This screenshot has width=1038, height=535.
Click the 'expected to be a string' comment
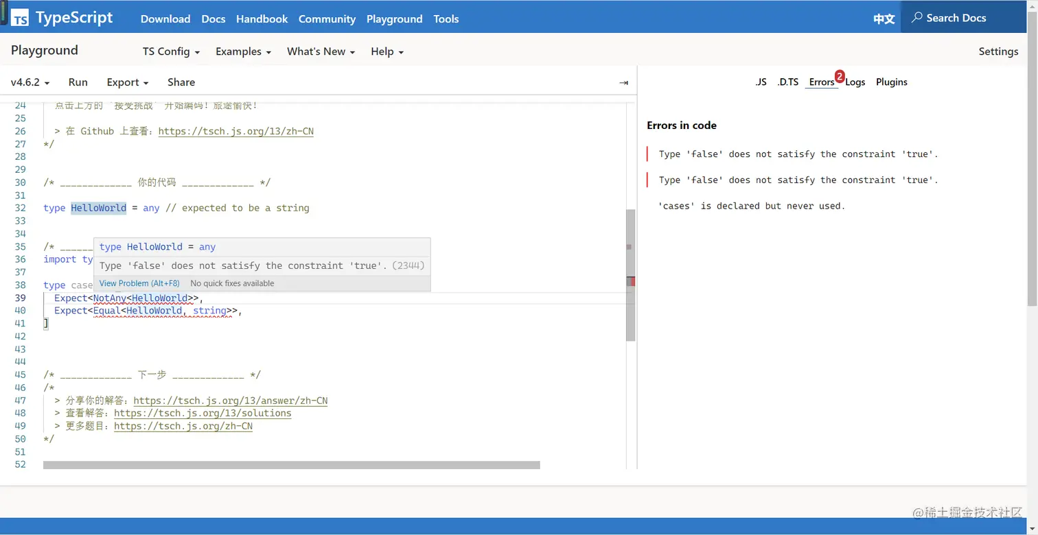pyautogui.click(x=237, y=208)
